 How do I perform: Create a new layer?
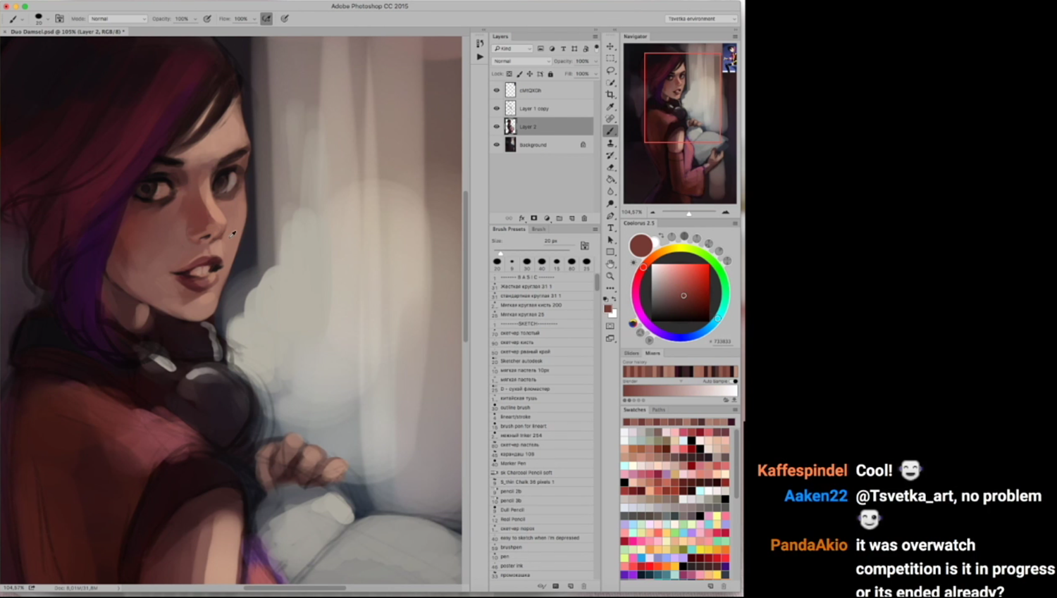click(572, 218)
